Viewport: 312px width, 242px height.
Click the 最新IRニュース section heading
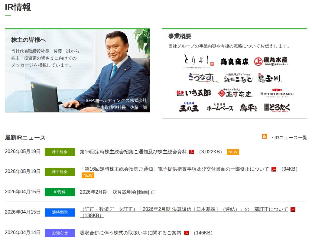(x=25, y=138)
